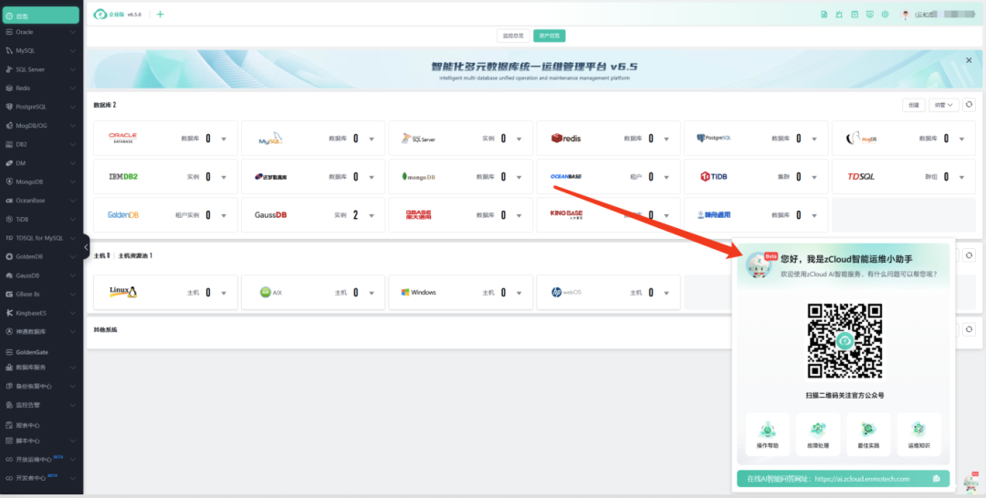
Task: Click the alarm siren icon in header
Action: [x=839, y=15]
